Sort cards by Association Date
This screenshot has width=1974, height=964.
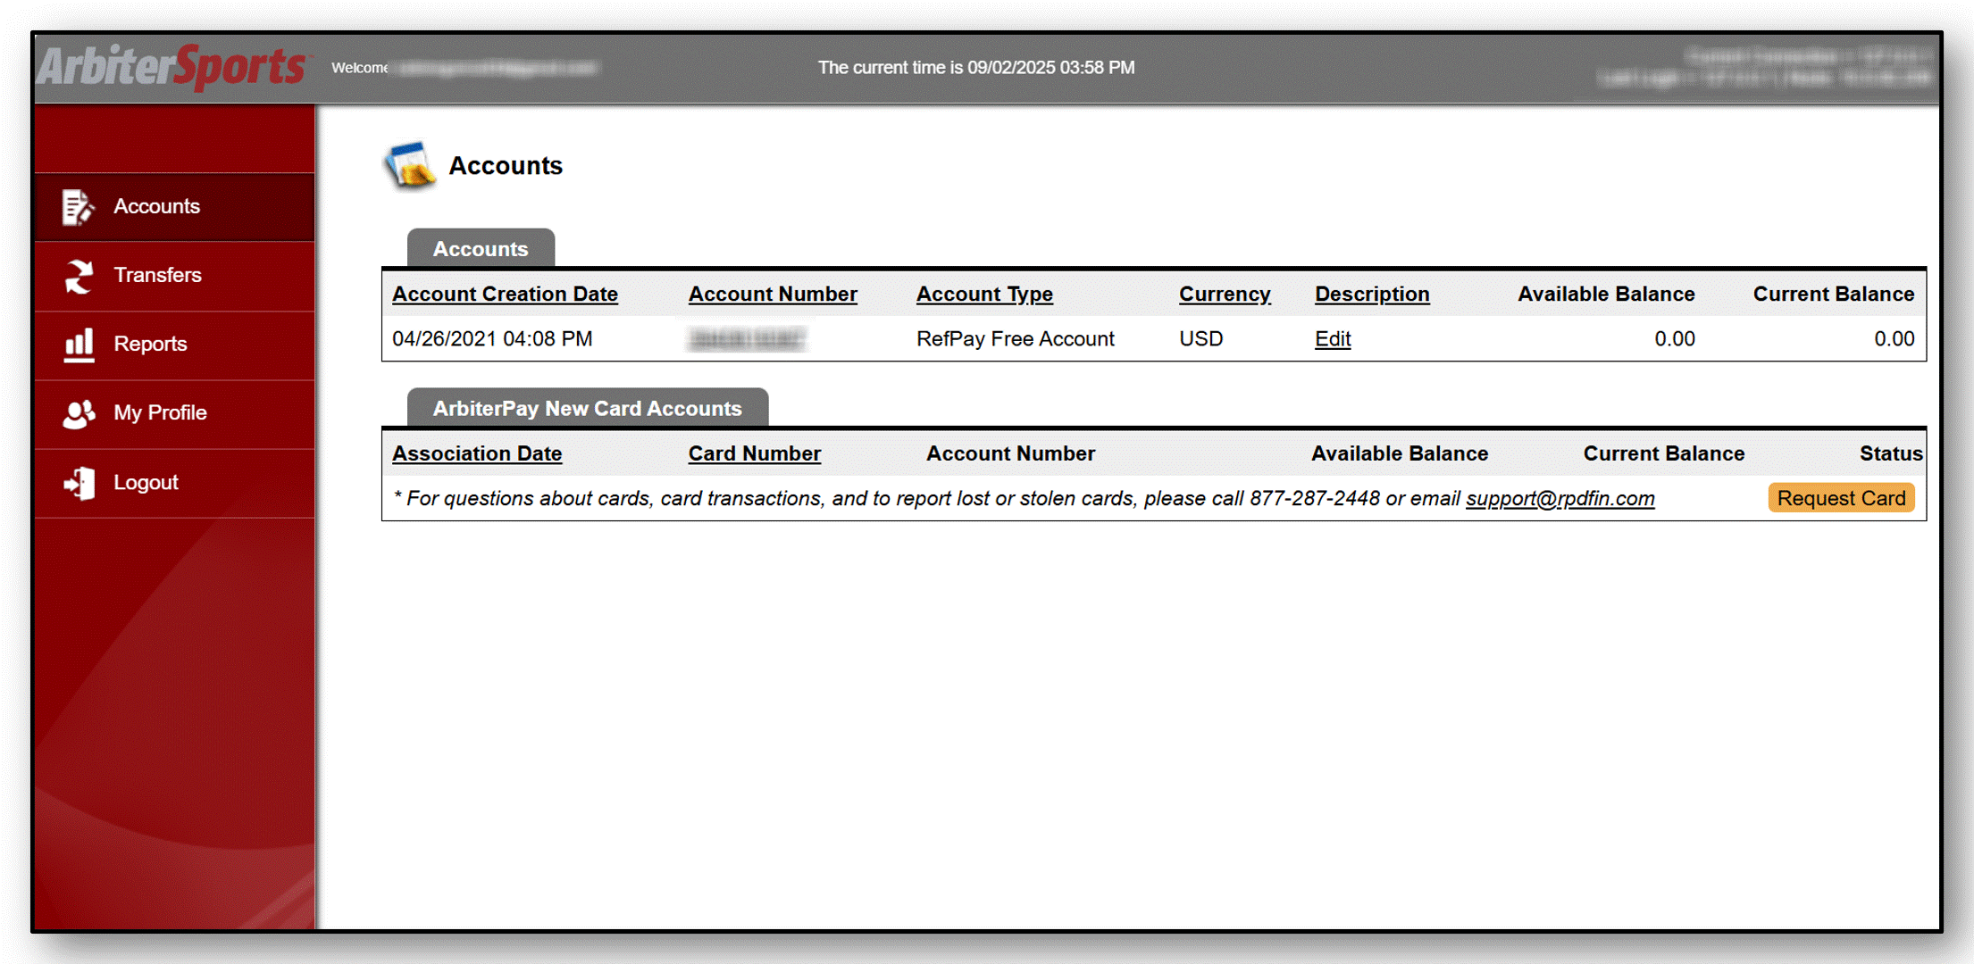476,453
